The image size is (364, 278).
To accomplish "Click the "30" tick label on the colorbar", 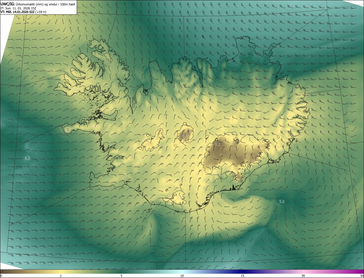I will pyautogui.click(x=303, y=276).
